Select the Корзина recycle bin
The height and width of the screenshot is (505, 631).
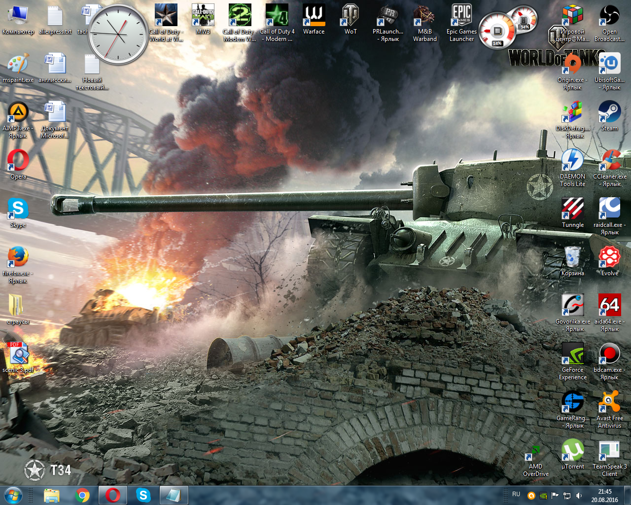point(573,261)
